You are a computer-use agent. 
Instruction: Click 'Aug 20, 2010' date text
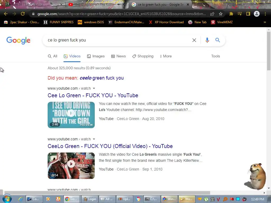pos(153,119)
